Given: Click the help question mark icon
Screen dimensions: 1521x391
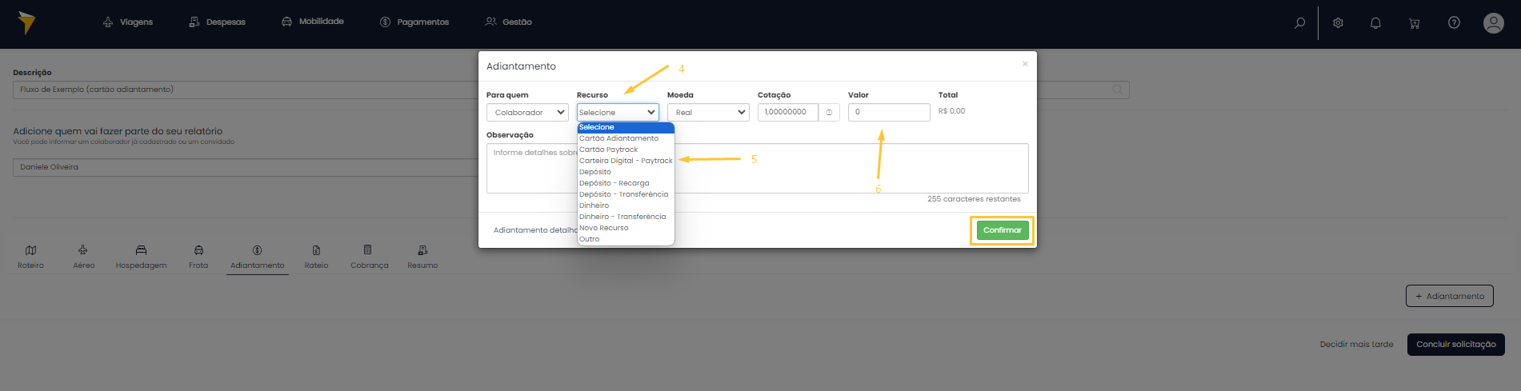Looking at the screenshot, I should point(1454,23).
